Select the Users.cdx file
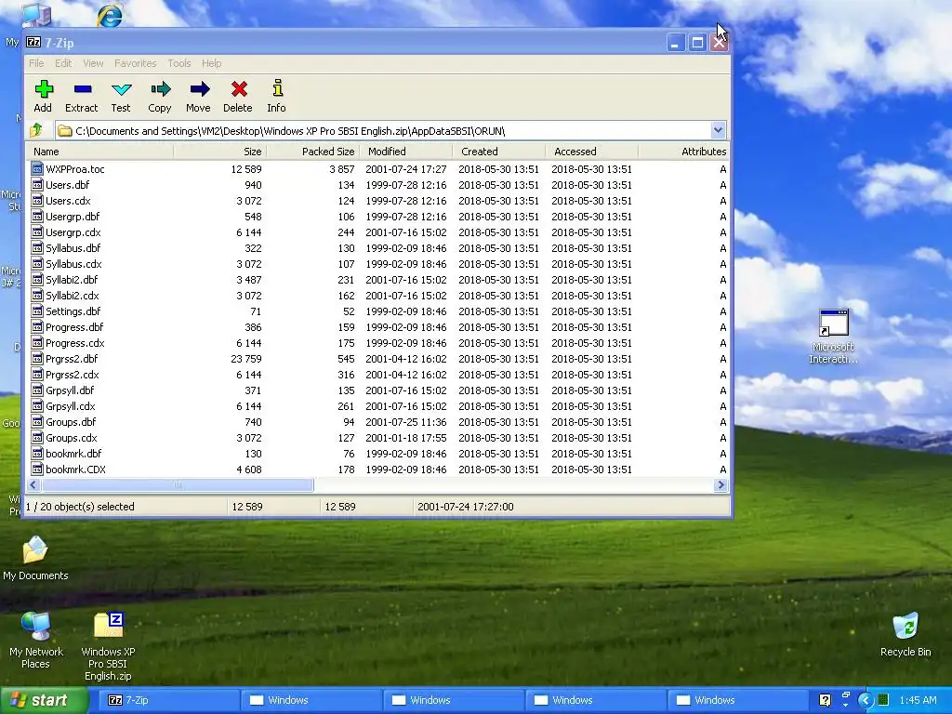Screen dimensions: 952x714 [377, 201]
